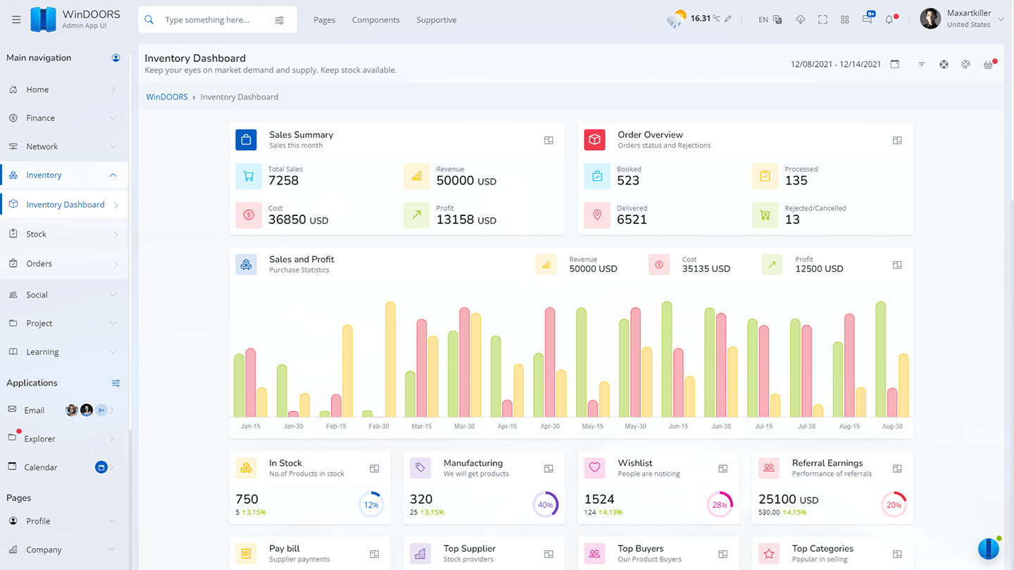
Task: Open the Supportive top menu
Action: (436, 20)
